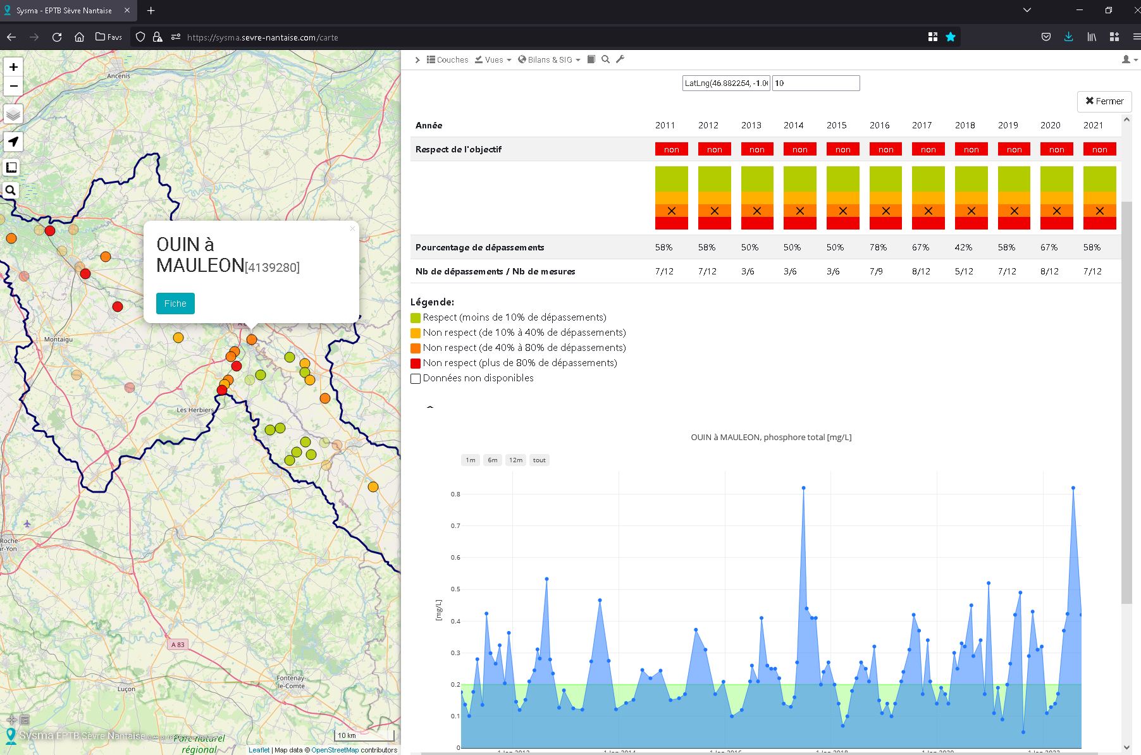Select the 6m chart range

coord(492,460)
